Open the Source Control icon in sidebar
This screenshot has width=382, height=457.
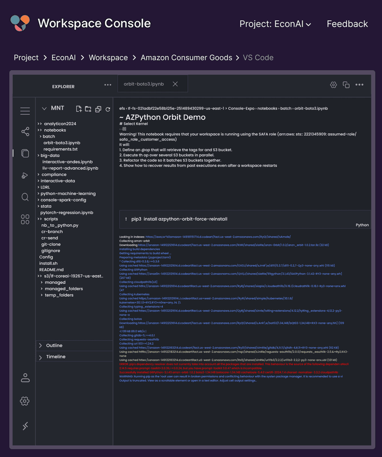(x=25, y=132)
